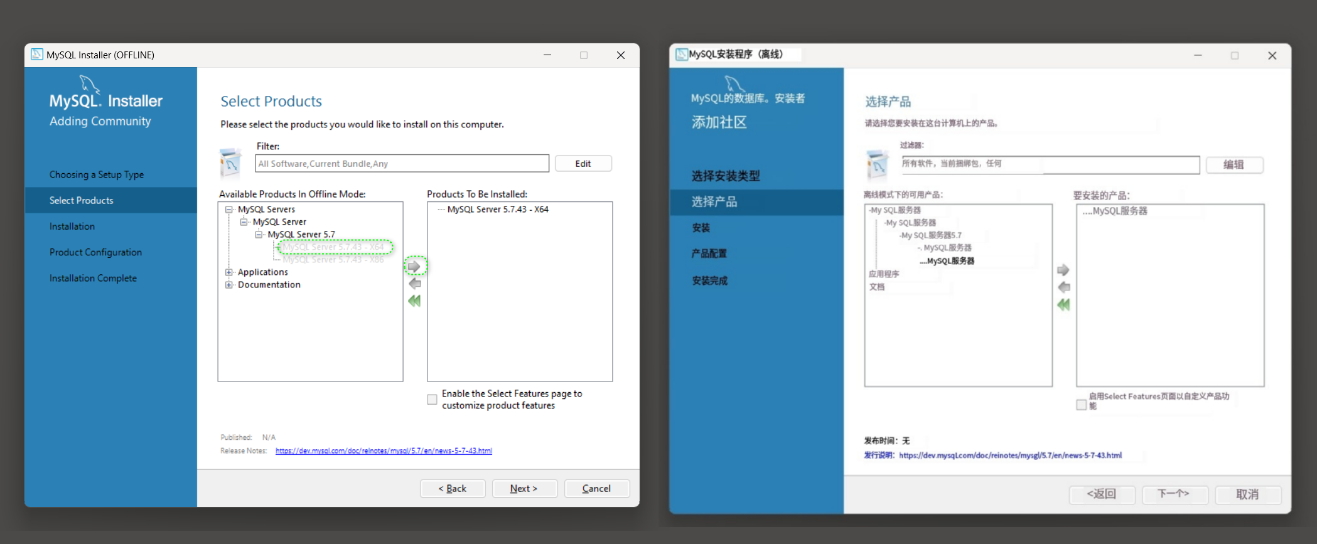Collapse the MySQL Servers tree node
The width and height of the screenshot is (1317, 544).
click(x=229, y=210)
